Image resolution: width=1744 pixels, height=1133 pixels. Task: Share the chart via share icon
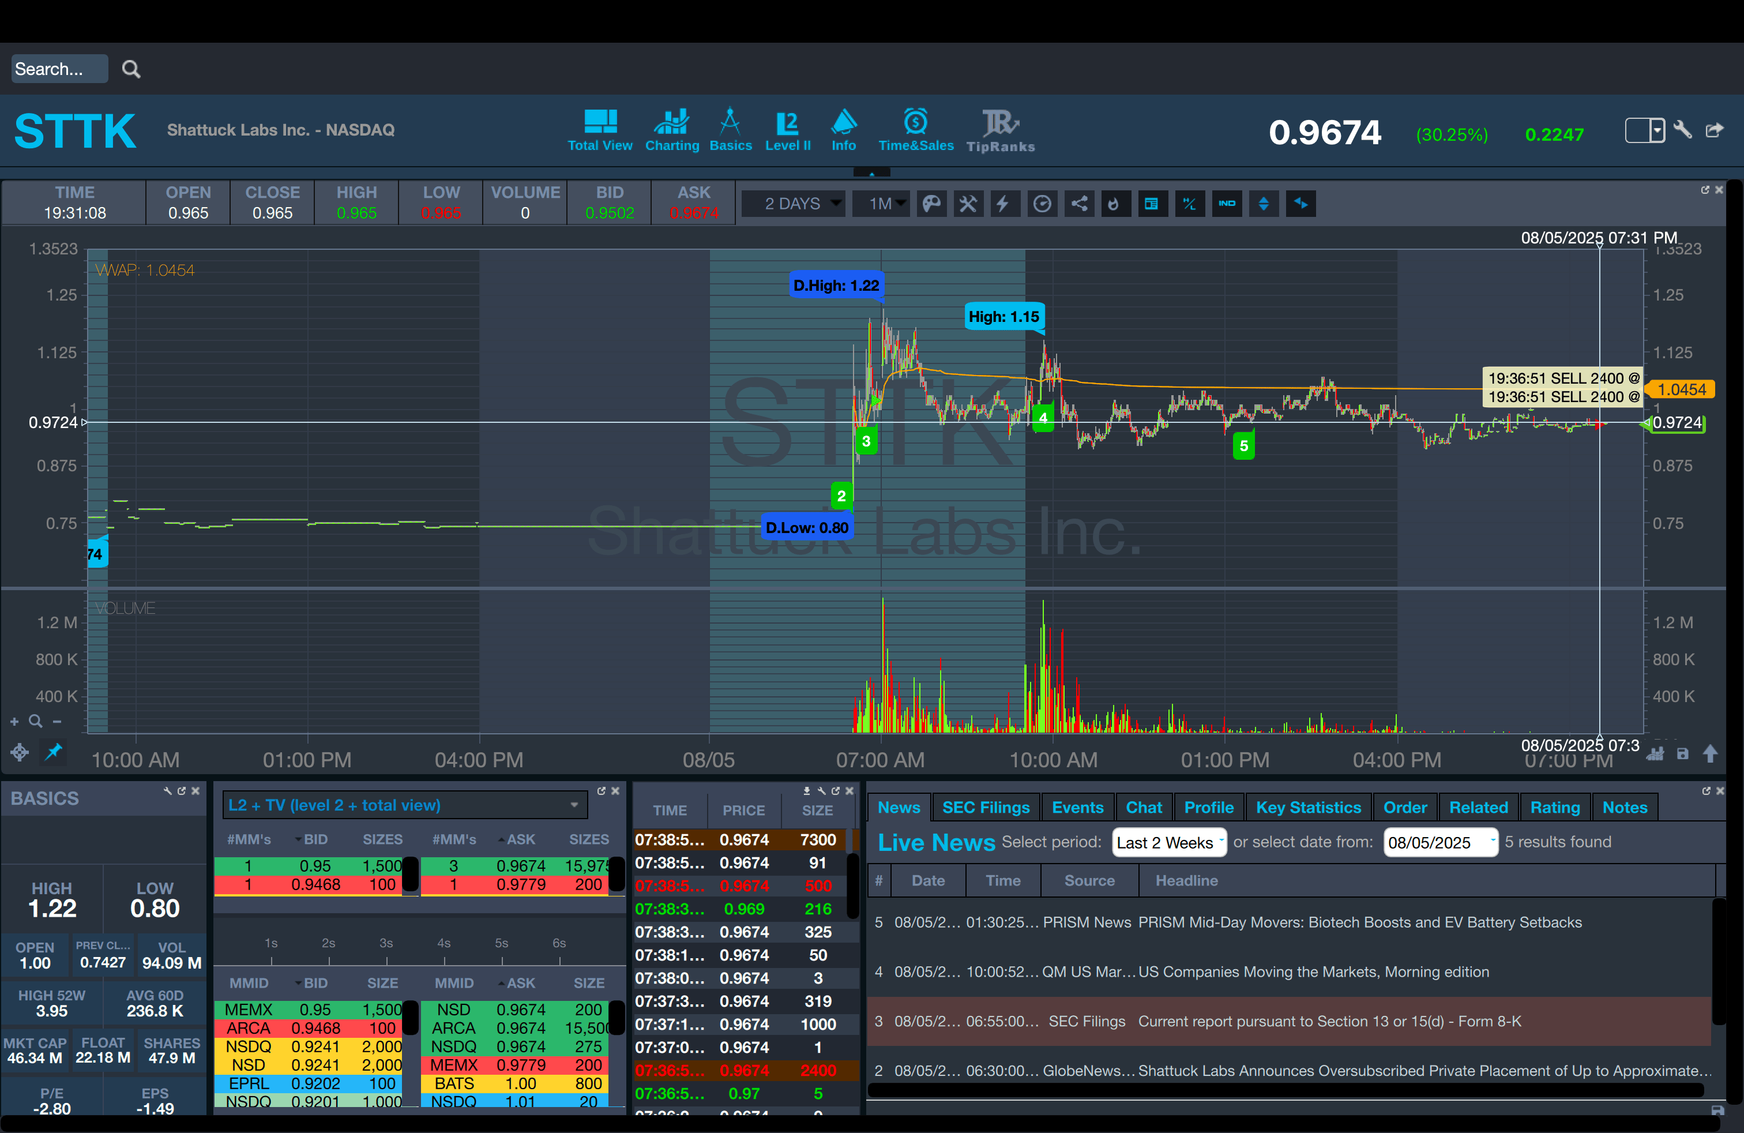click(1078, 204)
